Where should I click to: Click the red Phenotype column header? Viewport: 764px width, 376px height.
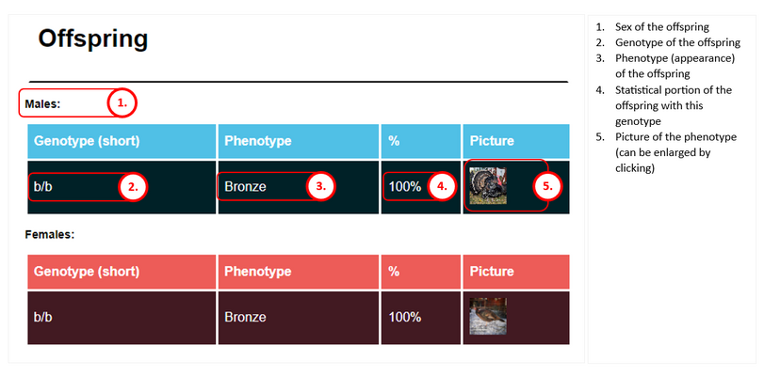(x=299, y=272)
